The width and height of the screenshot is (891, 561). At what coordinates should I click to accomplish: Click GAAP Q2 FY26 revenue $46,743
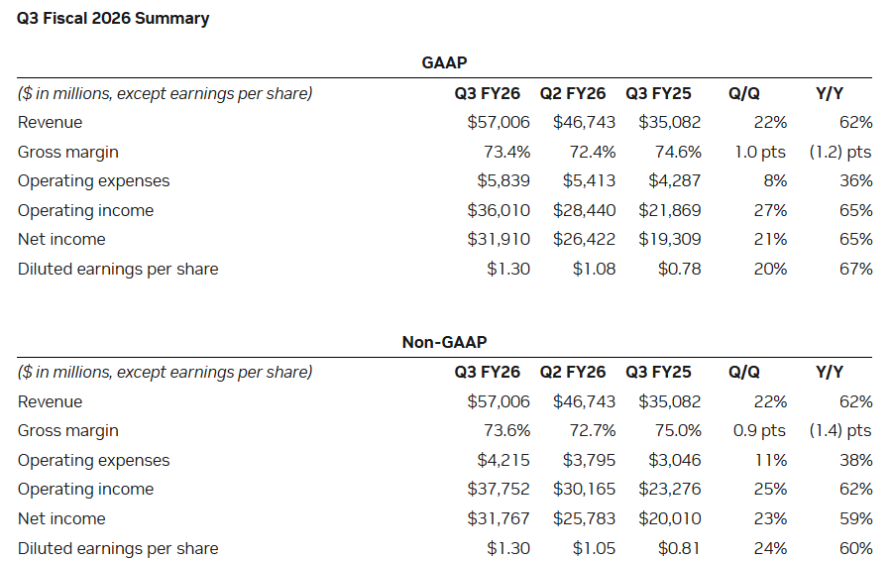584,122
